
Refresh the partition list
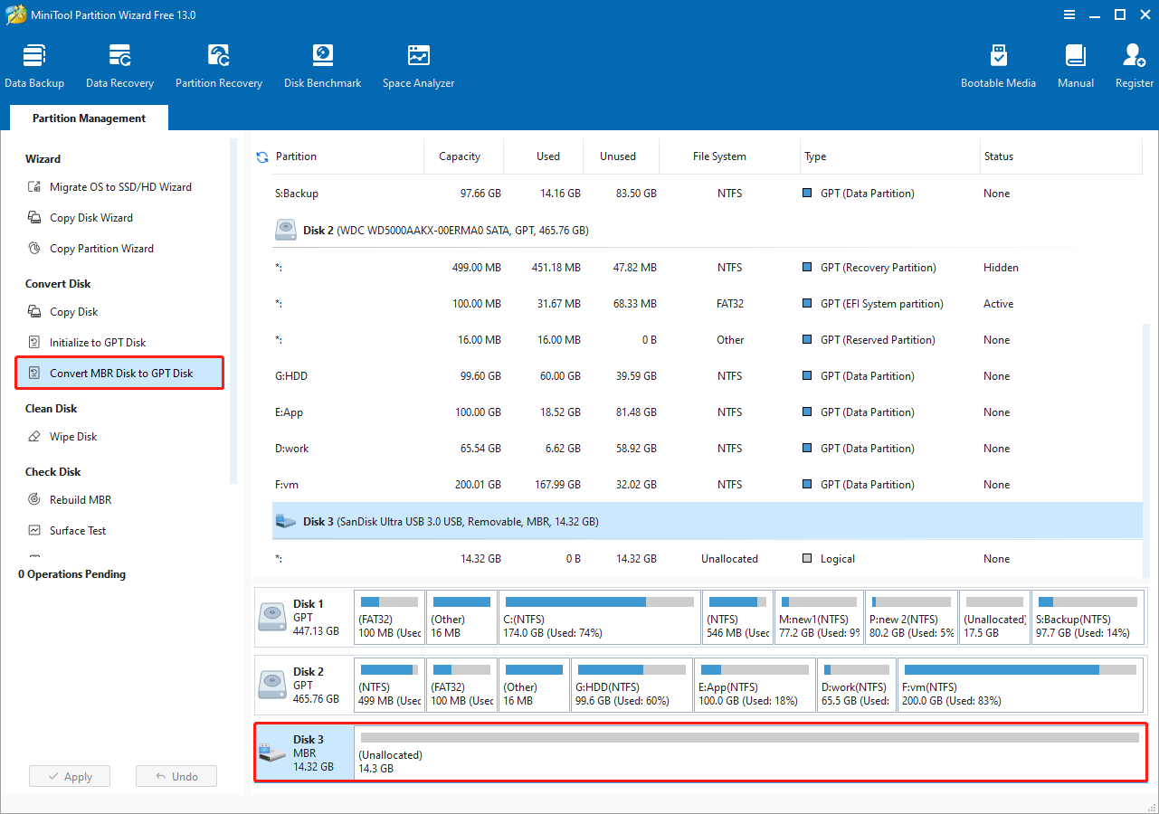tap(261, 156)
